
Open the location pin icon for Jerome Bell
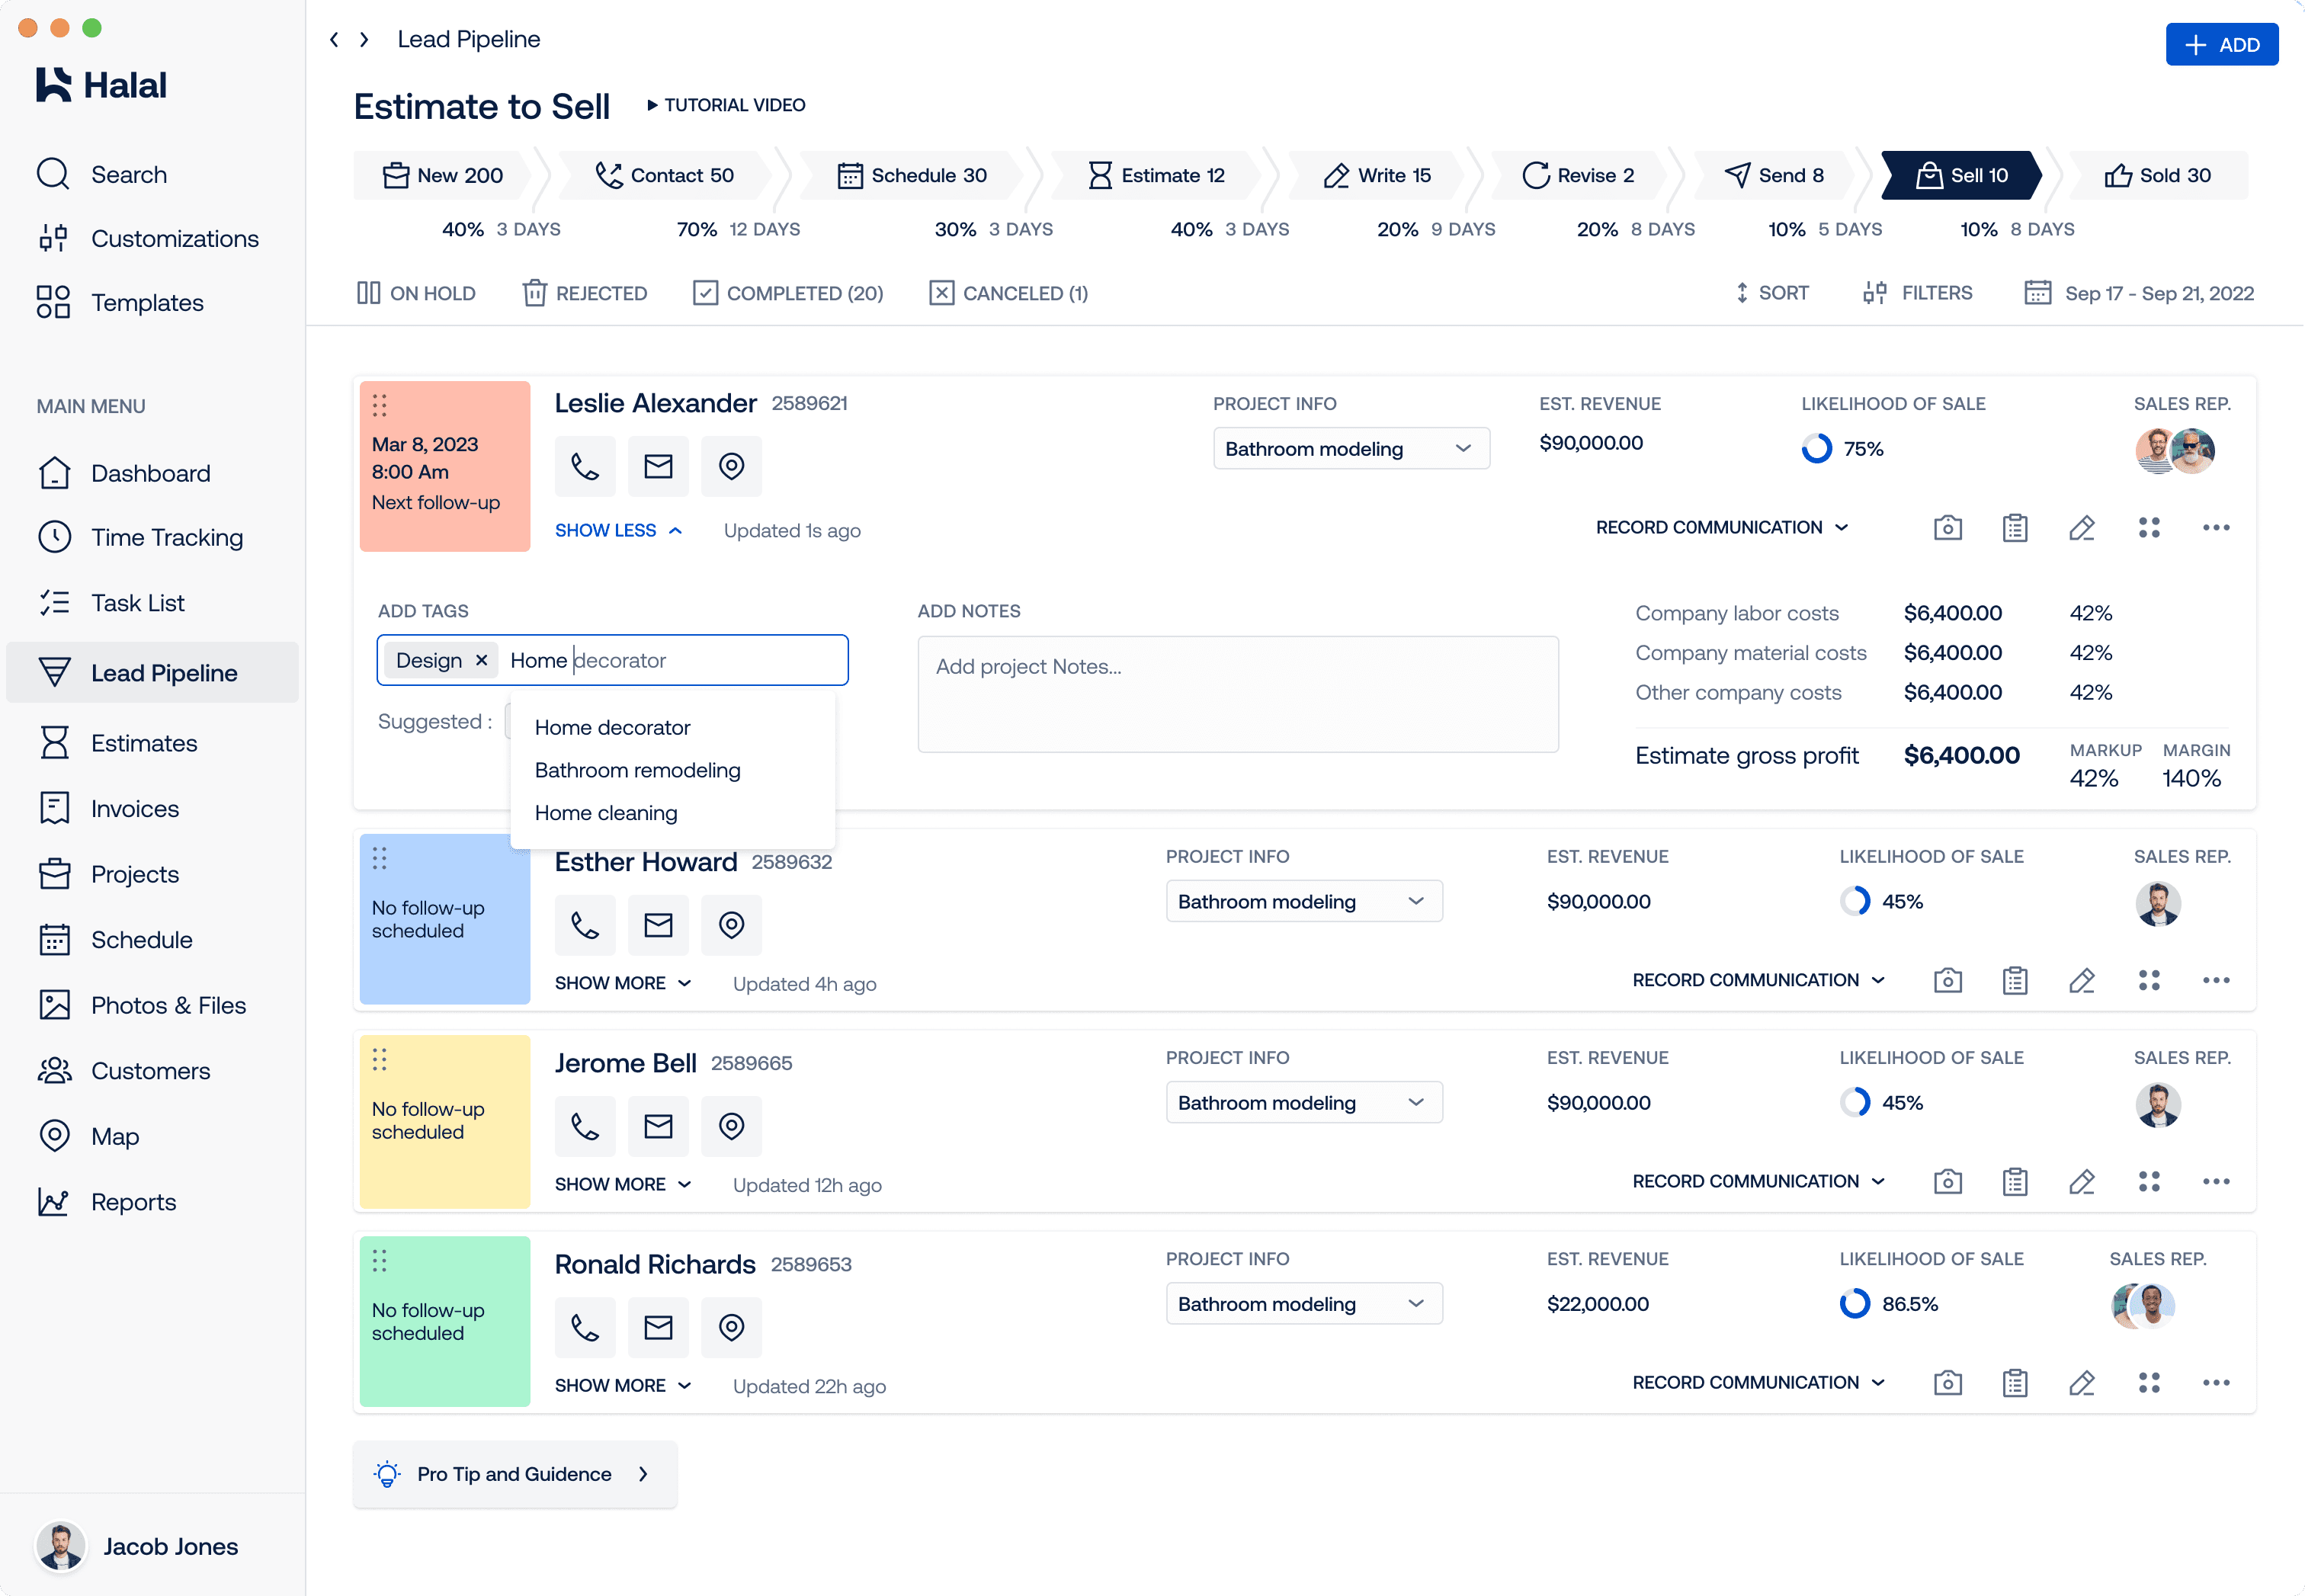tap(731, 1126)
